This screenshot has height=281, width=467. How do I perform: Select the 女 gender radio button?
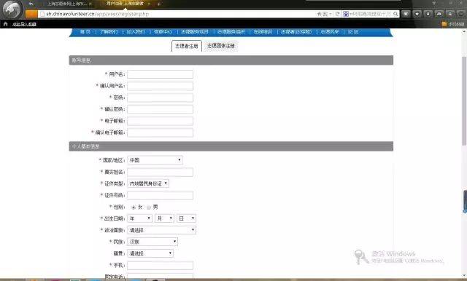pos(134,207)
